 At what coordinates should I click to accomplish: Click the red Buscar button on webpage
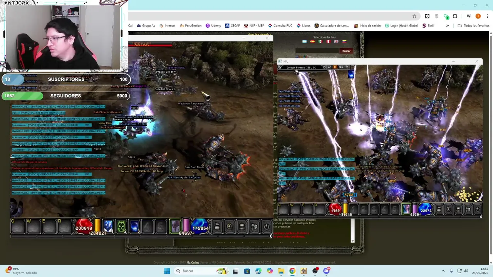346,51
